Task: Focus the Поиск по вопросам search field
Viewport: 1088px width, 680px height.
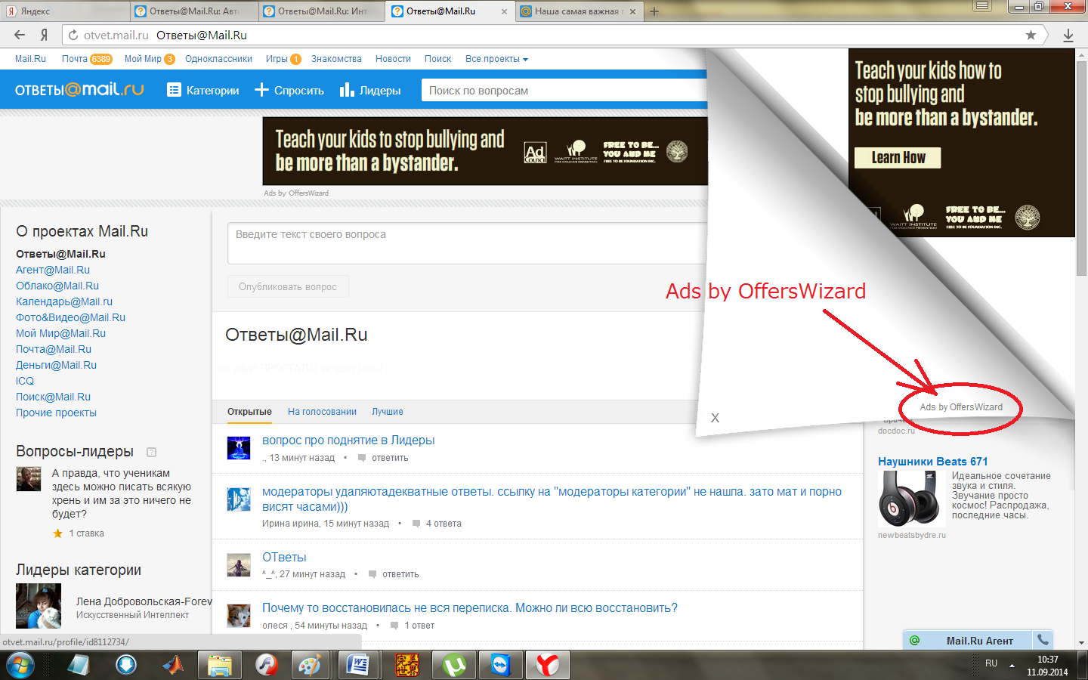Action: coord(563,91)
